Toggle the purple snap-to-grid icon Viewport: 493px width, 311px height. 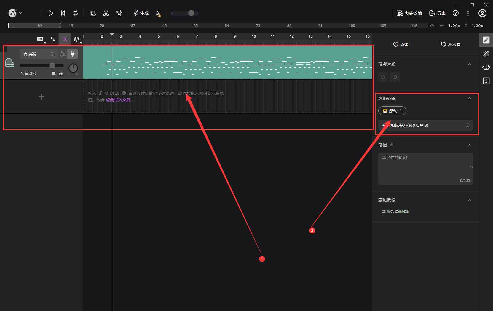click(65, 39)
